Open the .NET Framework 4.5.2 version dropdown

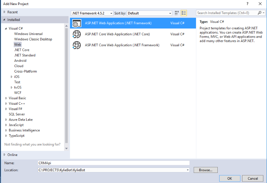(x=111, y=13)
